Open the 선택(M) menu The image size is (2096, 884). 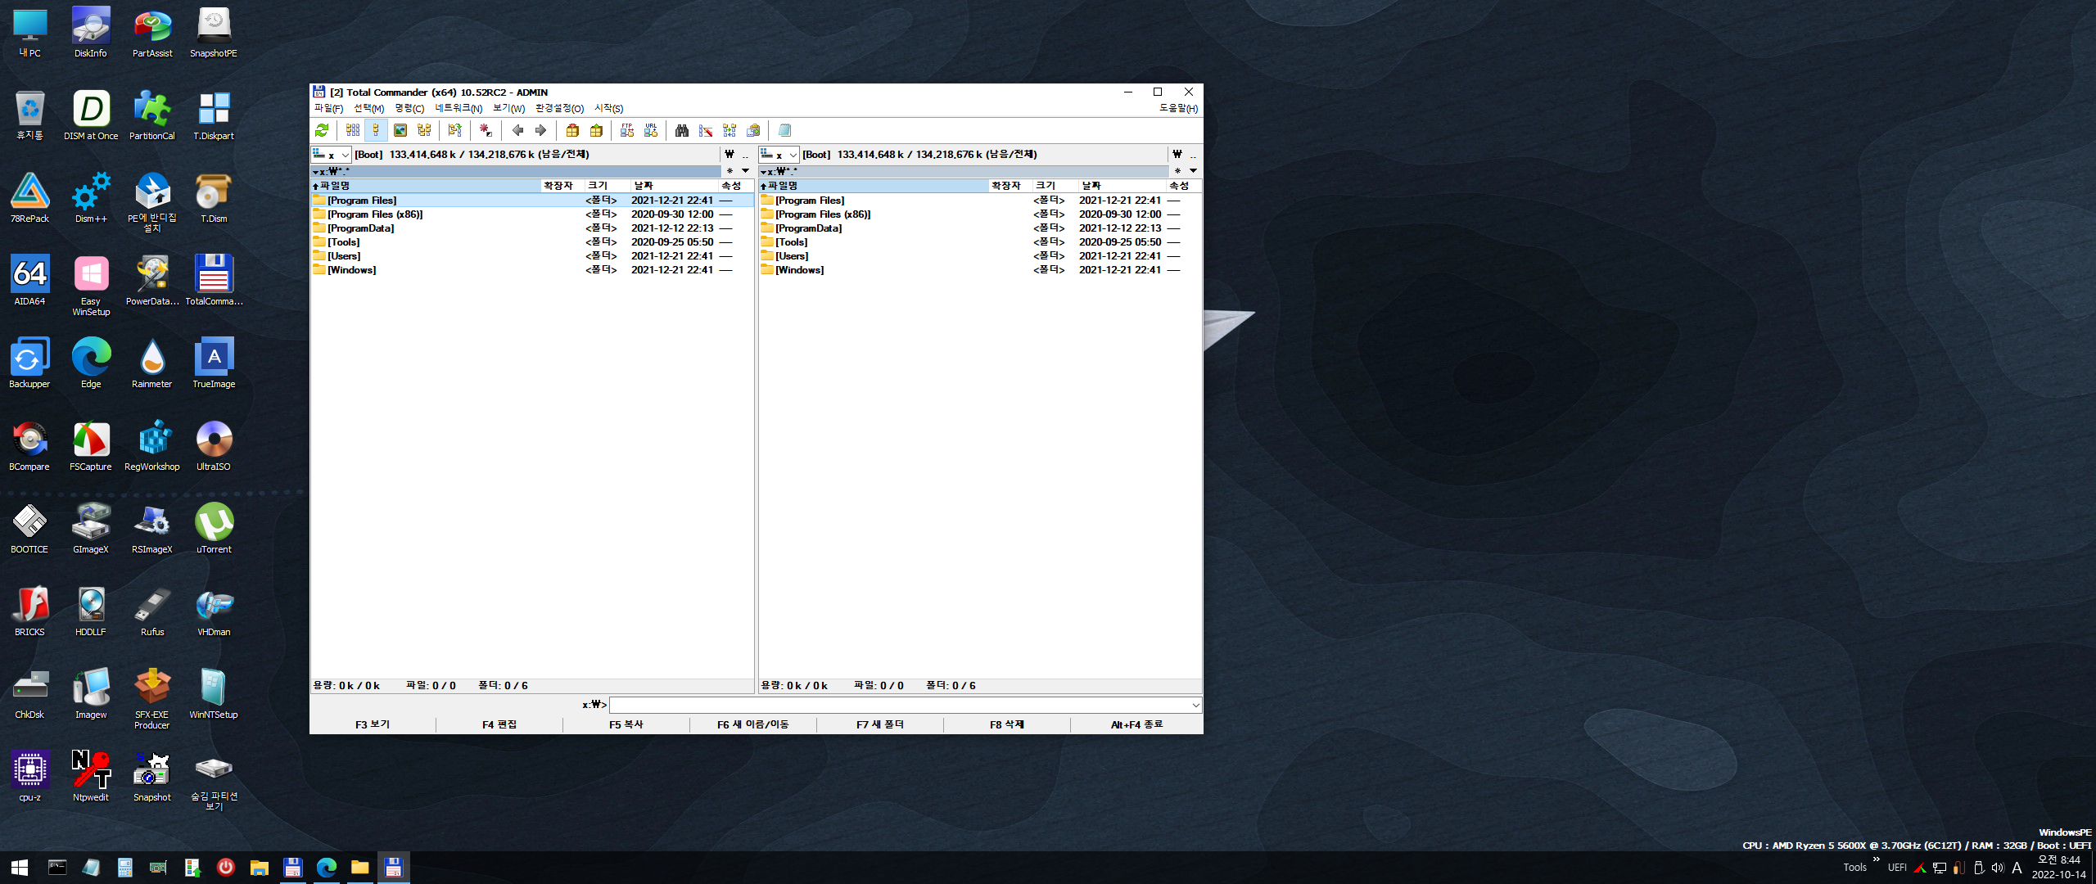[368, 108]
